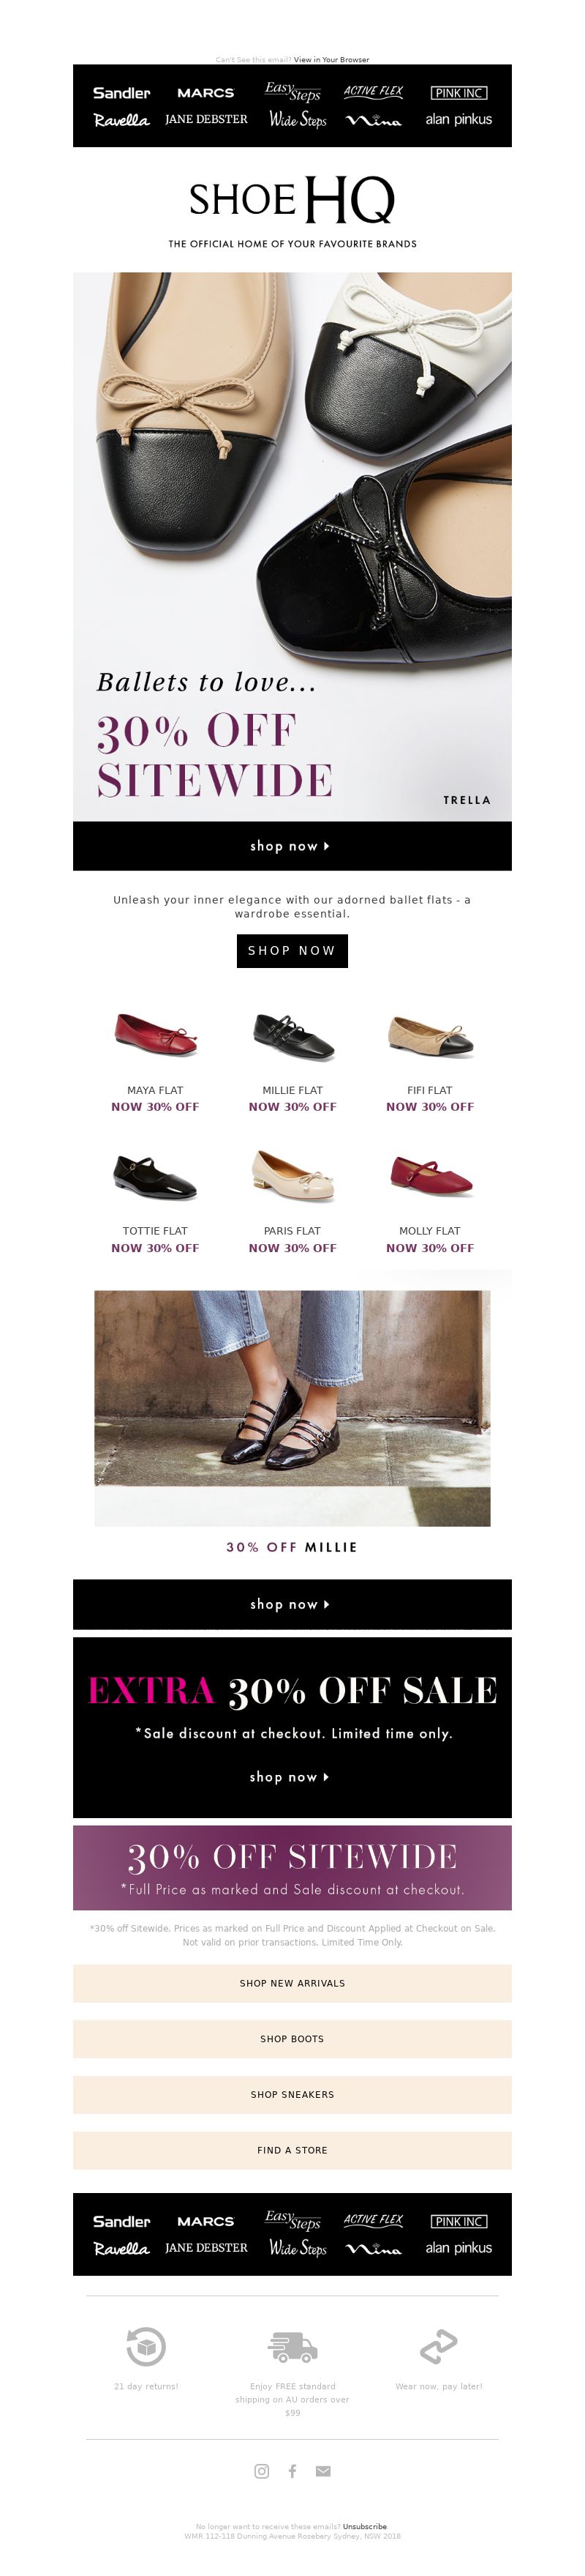
Task: Click the purple 30% Off Sitewide banner
Action: click(x=292, y=1867)
